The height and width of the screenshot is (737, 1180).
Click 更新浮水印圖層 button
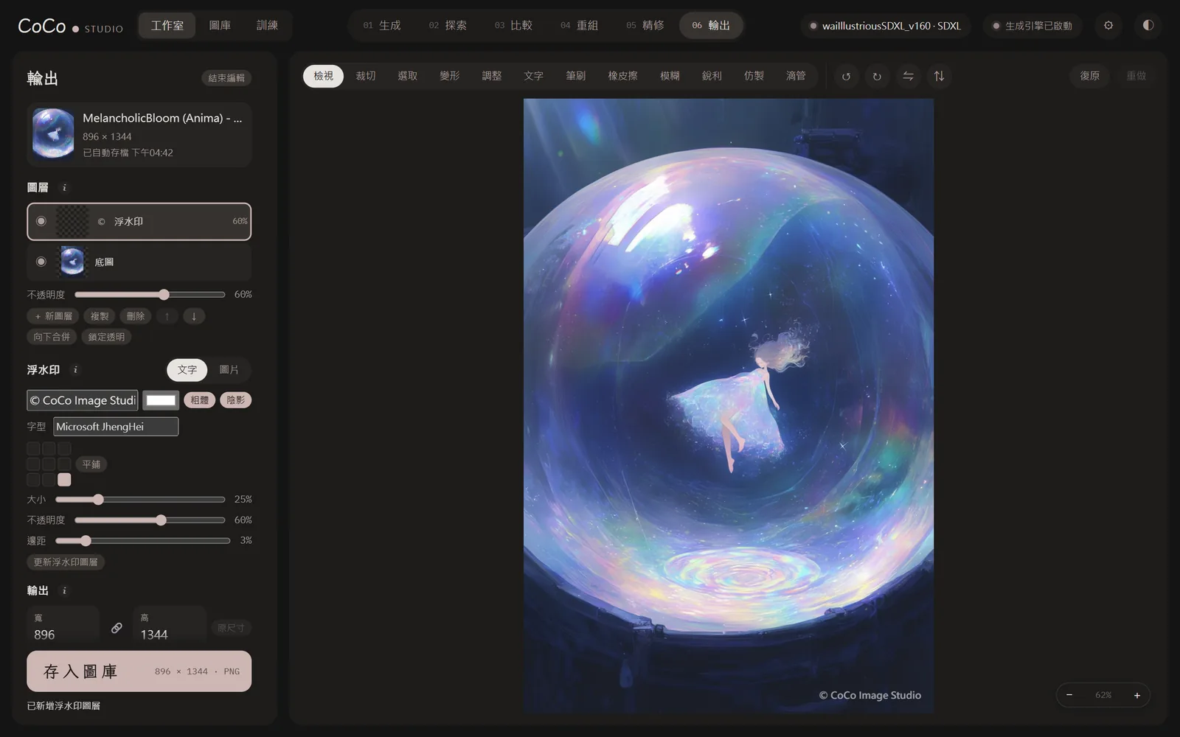click(66, 562)
